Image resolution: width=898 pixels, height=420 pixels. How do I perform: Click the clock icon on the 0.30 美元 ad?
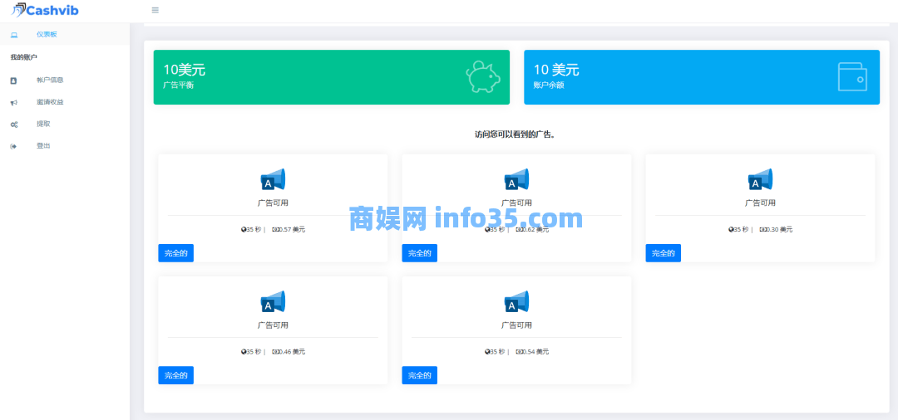pyautogui.click(x=731, y=230)
